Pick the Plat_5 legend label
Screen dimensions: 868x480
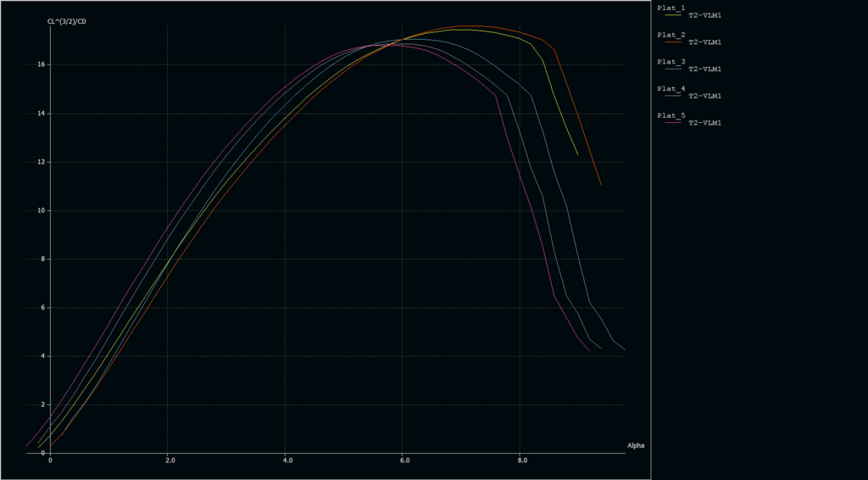671,115
